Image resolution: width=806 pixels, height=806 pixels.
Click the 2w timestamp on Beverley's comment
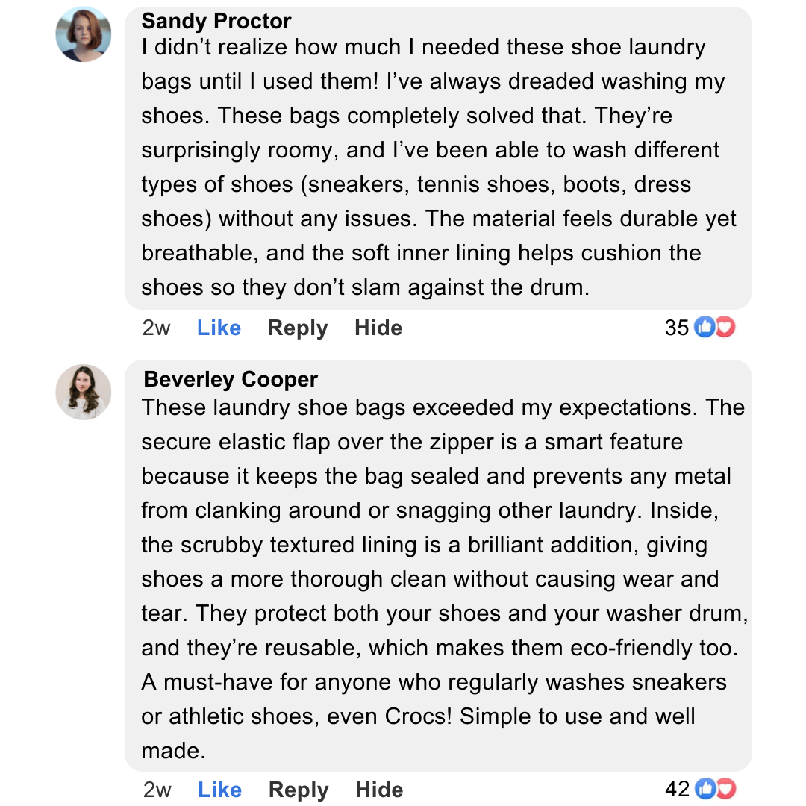click(157, 790)
